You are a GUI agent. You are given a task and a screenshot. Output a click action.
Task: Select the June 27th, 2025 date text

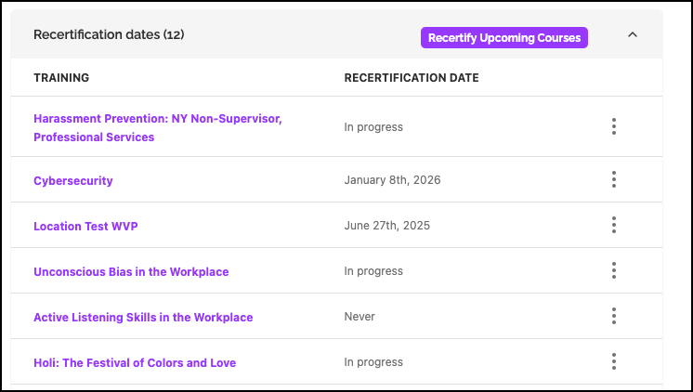(x=386, y=226)
